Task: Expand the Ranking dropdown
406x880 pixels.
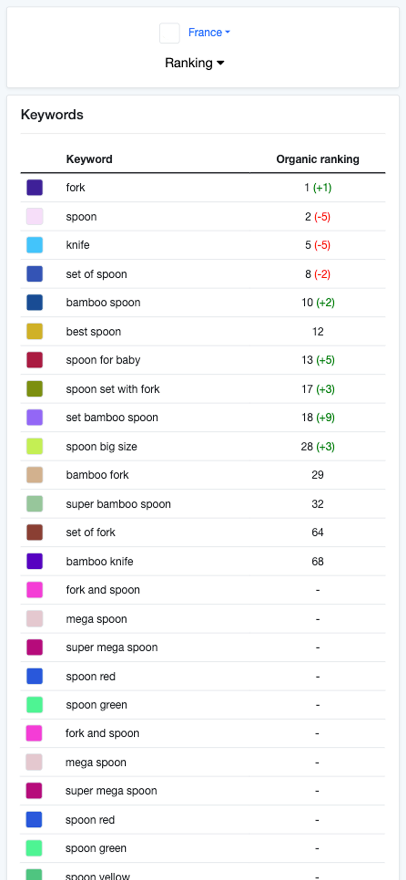Action: 195,63
